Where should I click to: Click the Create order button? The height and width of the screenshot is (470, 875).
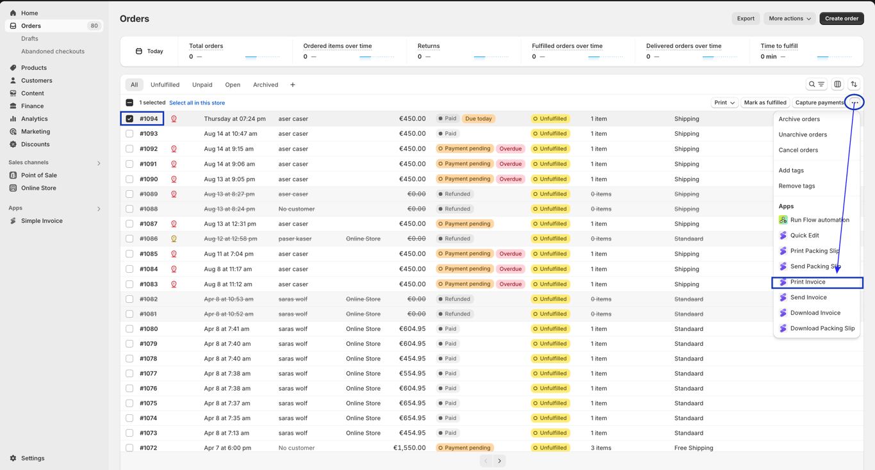tap(842, 19)
